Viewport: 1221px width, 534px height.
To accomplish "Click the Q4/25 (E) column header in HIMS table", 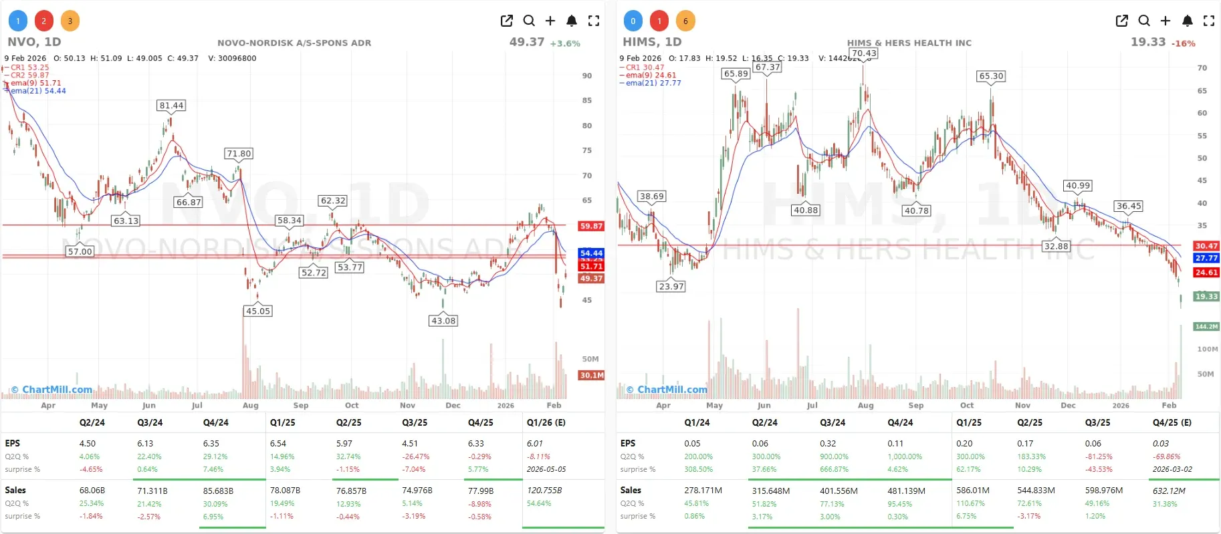I will 1172,423.
